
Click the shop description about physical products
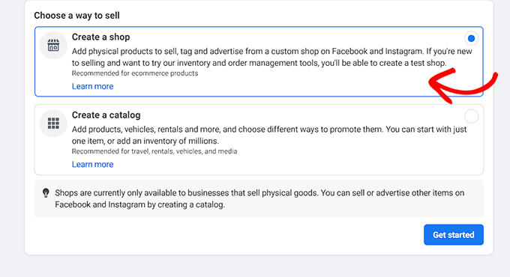point(272,57)
